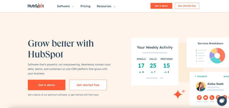Click Aisha Saah's profile photo
This screenshot has width=229, height=108.
click(x=201, y=86)
